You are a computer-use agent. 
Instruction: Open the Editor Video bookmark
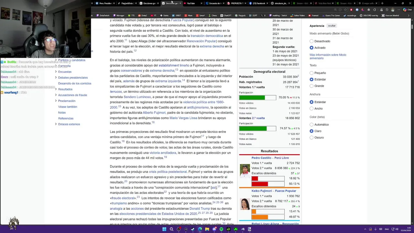point(298,16)
